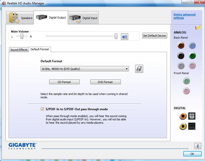This screenshot has height=161, width=205.
Task: Open Device advanced settings link
Action: (184, 16)
